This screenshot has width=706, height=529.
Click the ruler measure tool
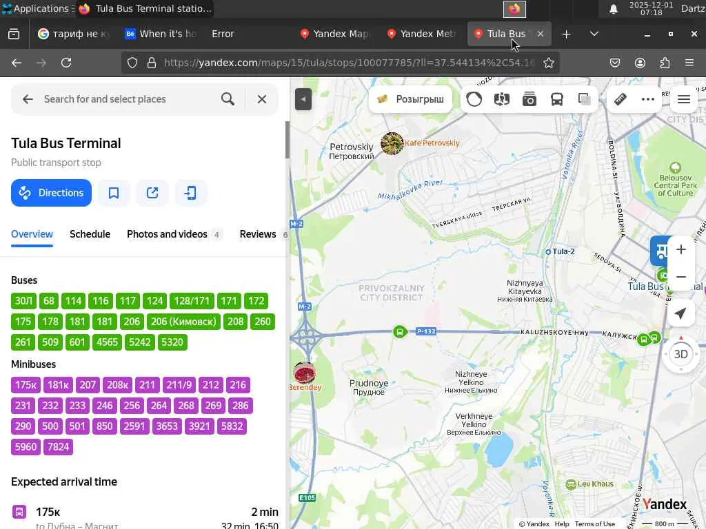pyautogui.click(x=621, y=99)
